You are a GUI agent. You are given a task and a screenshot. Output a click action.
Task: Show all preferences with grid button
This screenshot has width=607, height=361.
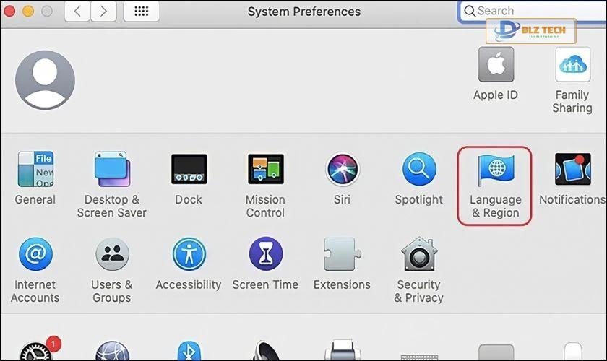tap(142, 12)
